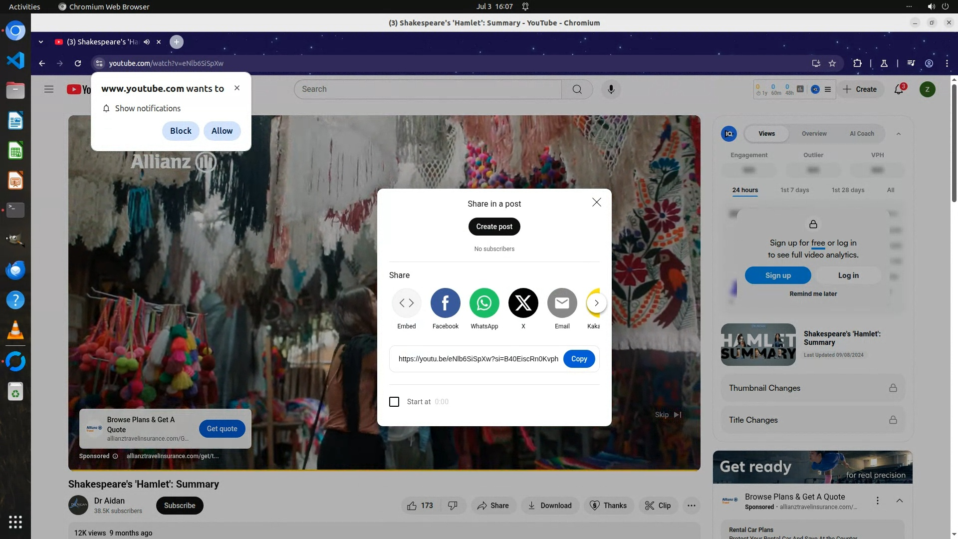
Task: Mute the tab audio icon
Action: tap(147, 42)
